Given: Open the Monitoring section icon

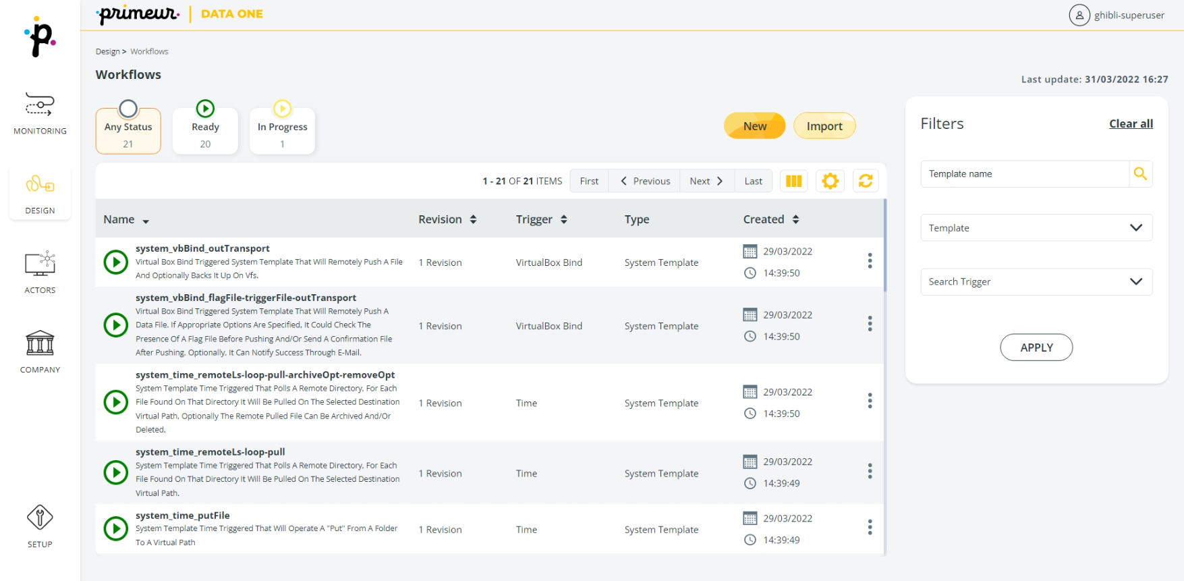Looking at the screenshot, I should 40,105.
